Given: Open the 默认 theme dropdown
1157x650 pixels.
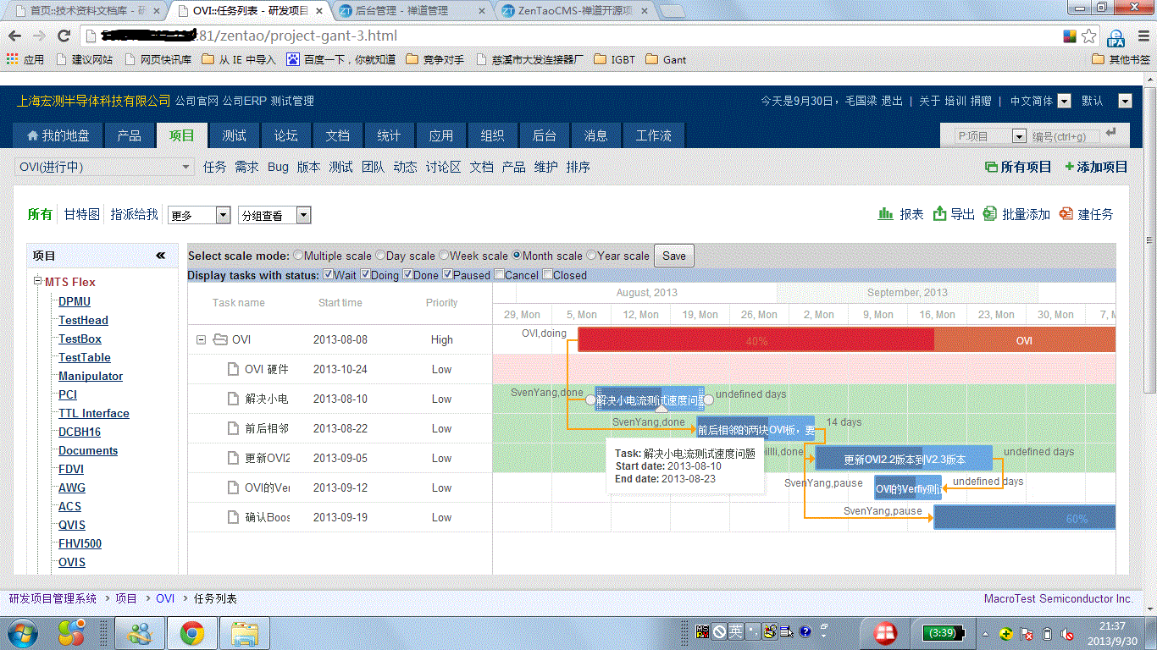Looking at the screenshot, I should point(1125,101).
